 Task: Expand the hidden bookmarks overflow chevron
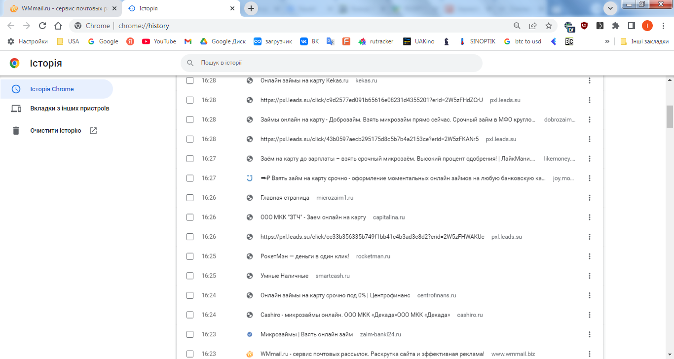[x=607, y=41]
